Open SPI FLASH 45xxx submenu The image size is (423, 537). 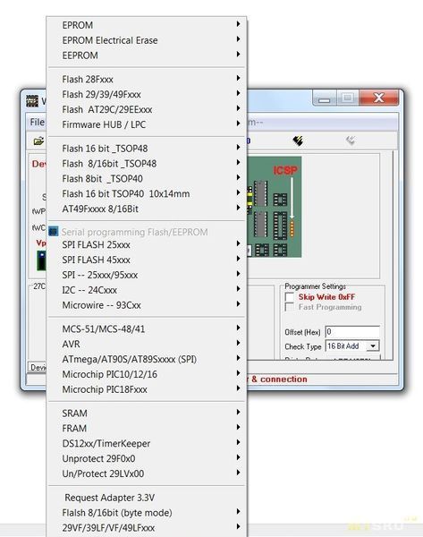point(147,260)
